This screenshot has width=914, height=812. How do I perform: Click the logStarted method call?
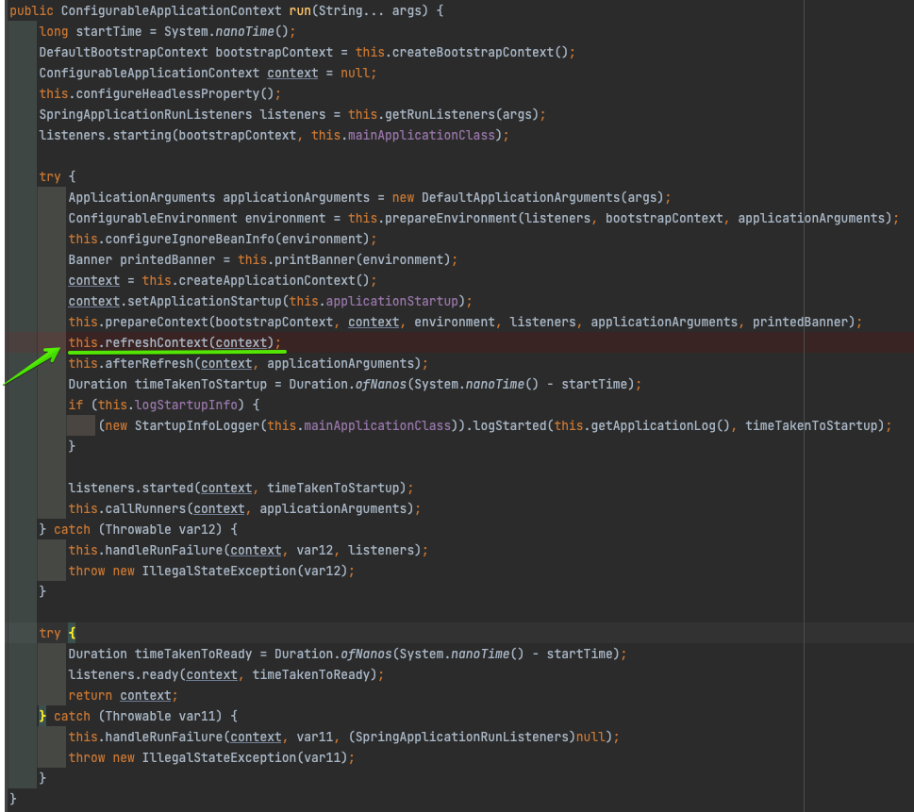(509, 425)
